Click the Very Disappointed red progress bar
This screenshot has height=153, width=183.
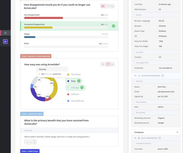tap(44, 18)
